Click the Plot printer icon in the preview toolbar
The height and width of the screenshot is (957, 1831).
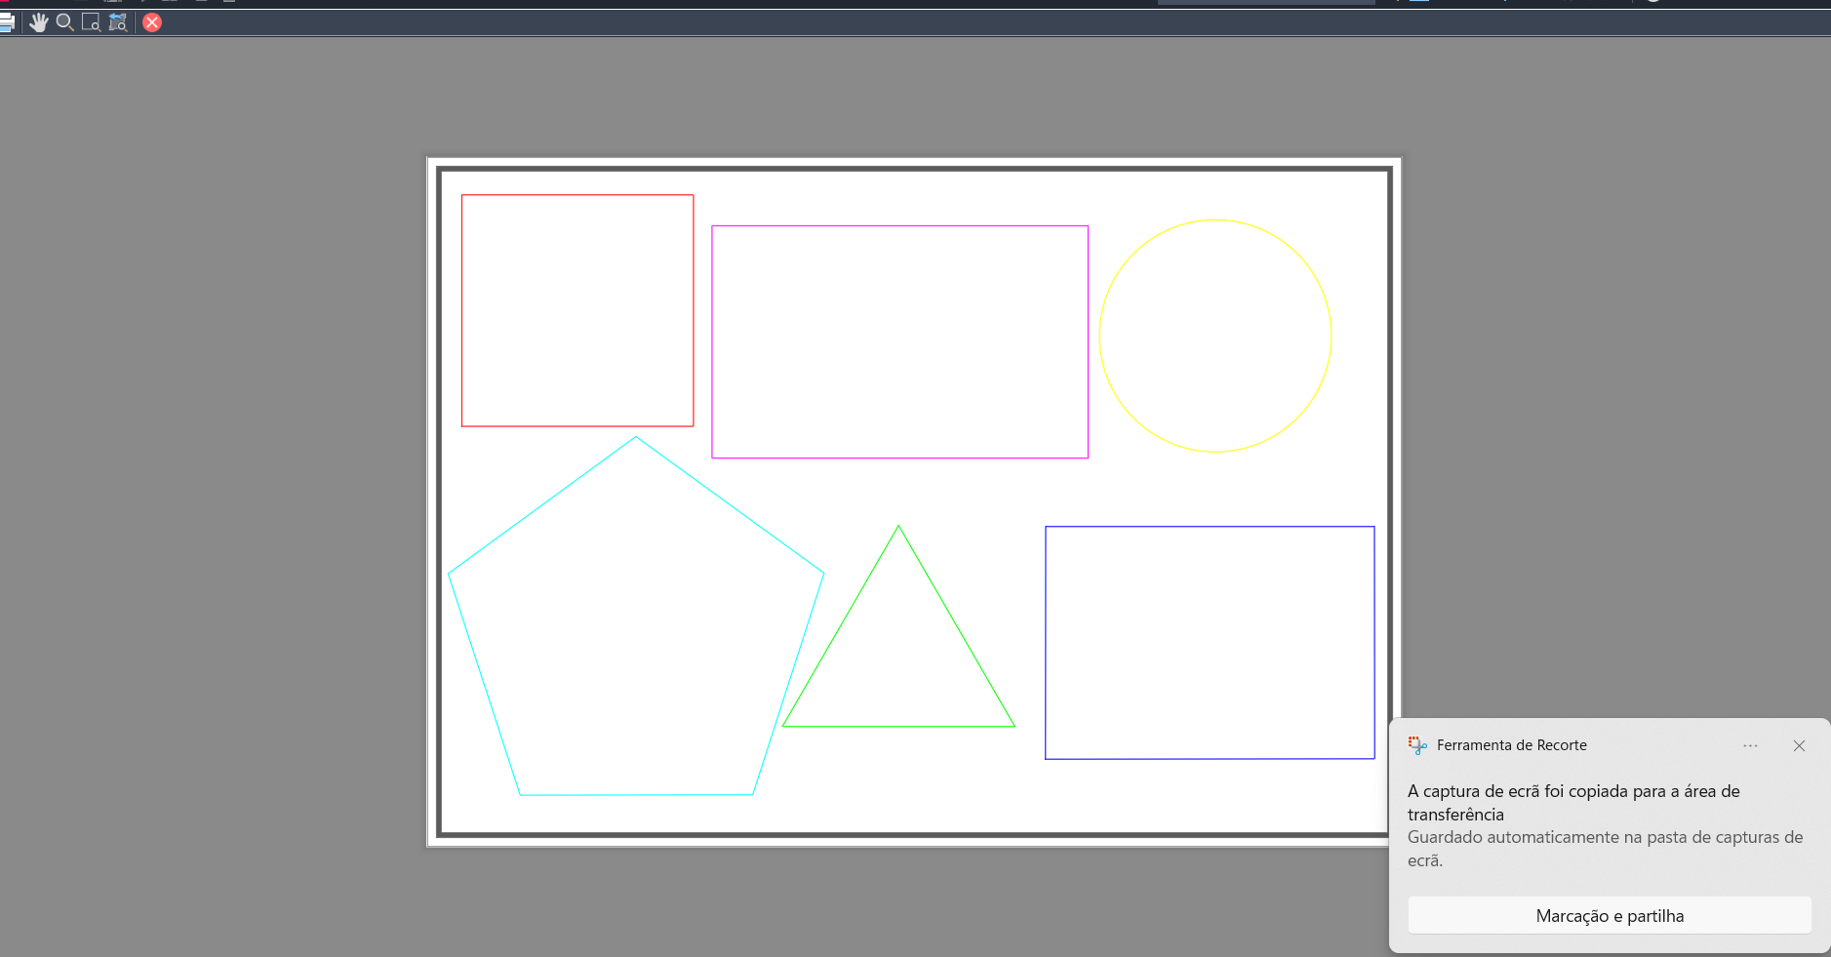click(6, 22)
